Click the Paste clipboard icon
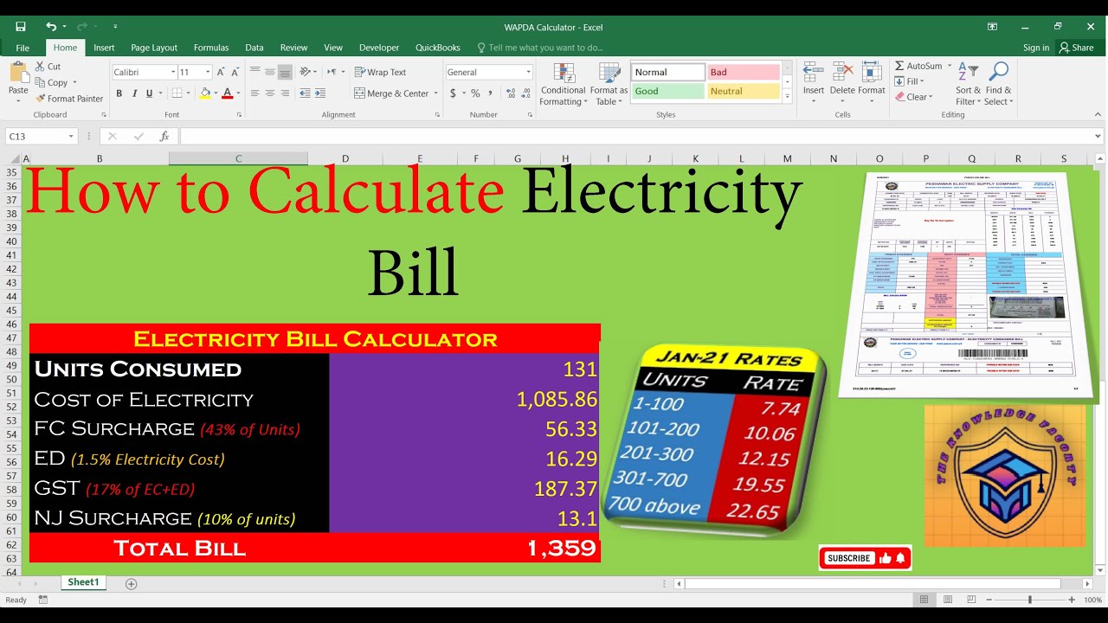The height and width of the screenshot is (623, 1108). (x=18, y=74)
